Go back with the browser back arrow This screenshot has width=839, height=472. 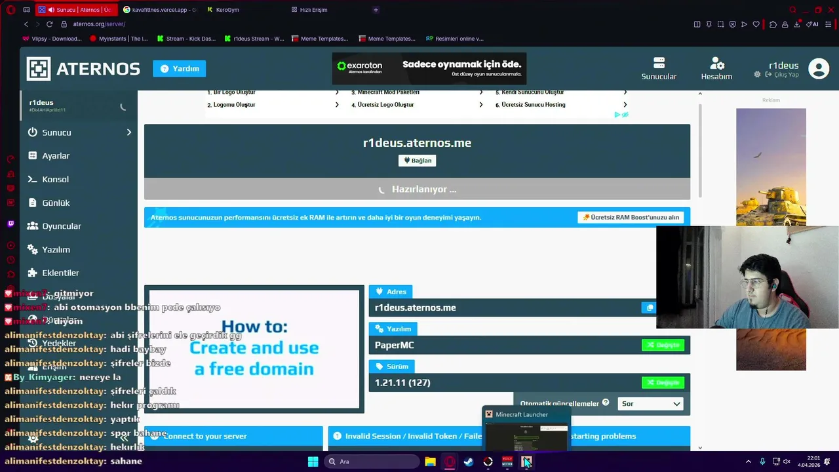point(26,24)
